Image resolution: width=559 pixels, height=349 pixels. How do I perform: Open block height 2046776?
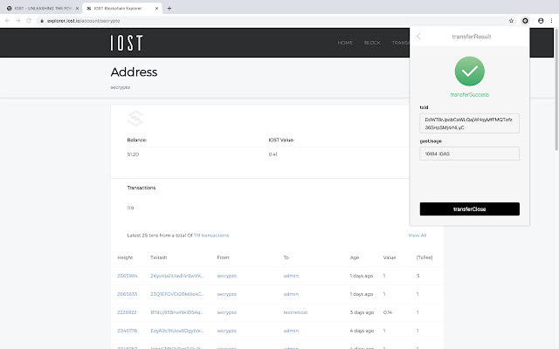pyautogui.click(x=128, y=331)
